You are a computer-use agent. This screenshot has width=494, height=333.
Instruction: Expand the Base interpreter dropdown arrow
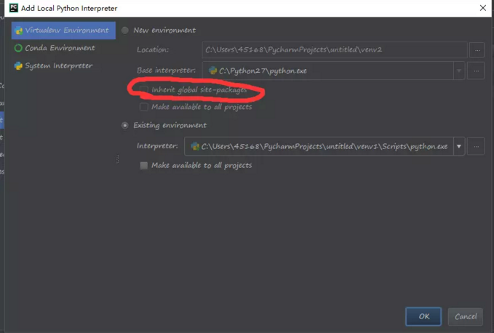click(459, 71)
